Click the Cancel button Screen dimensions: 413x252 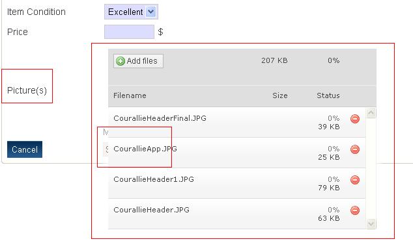click(25, 149)
